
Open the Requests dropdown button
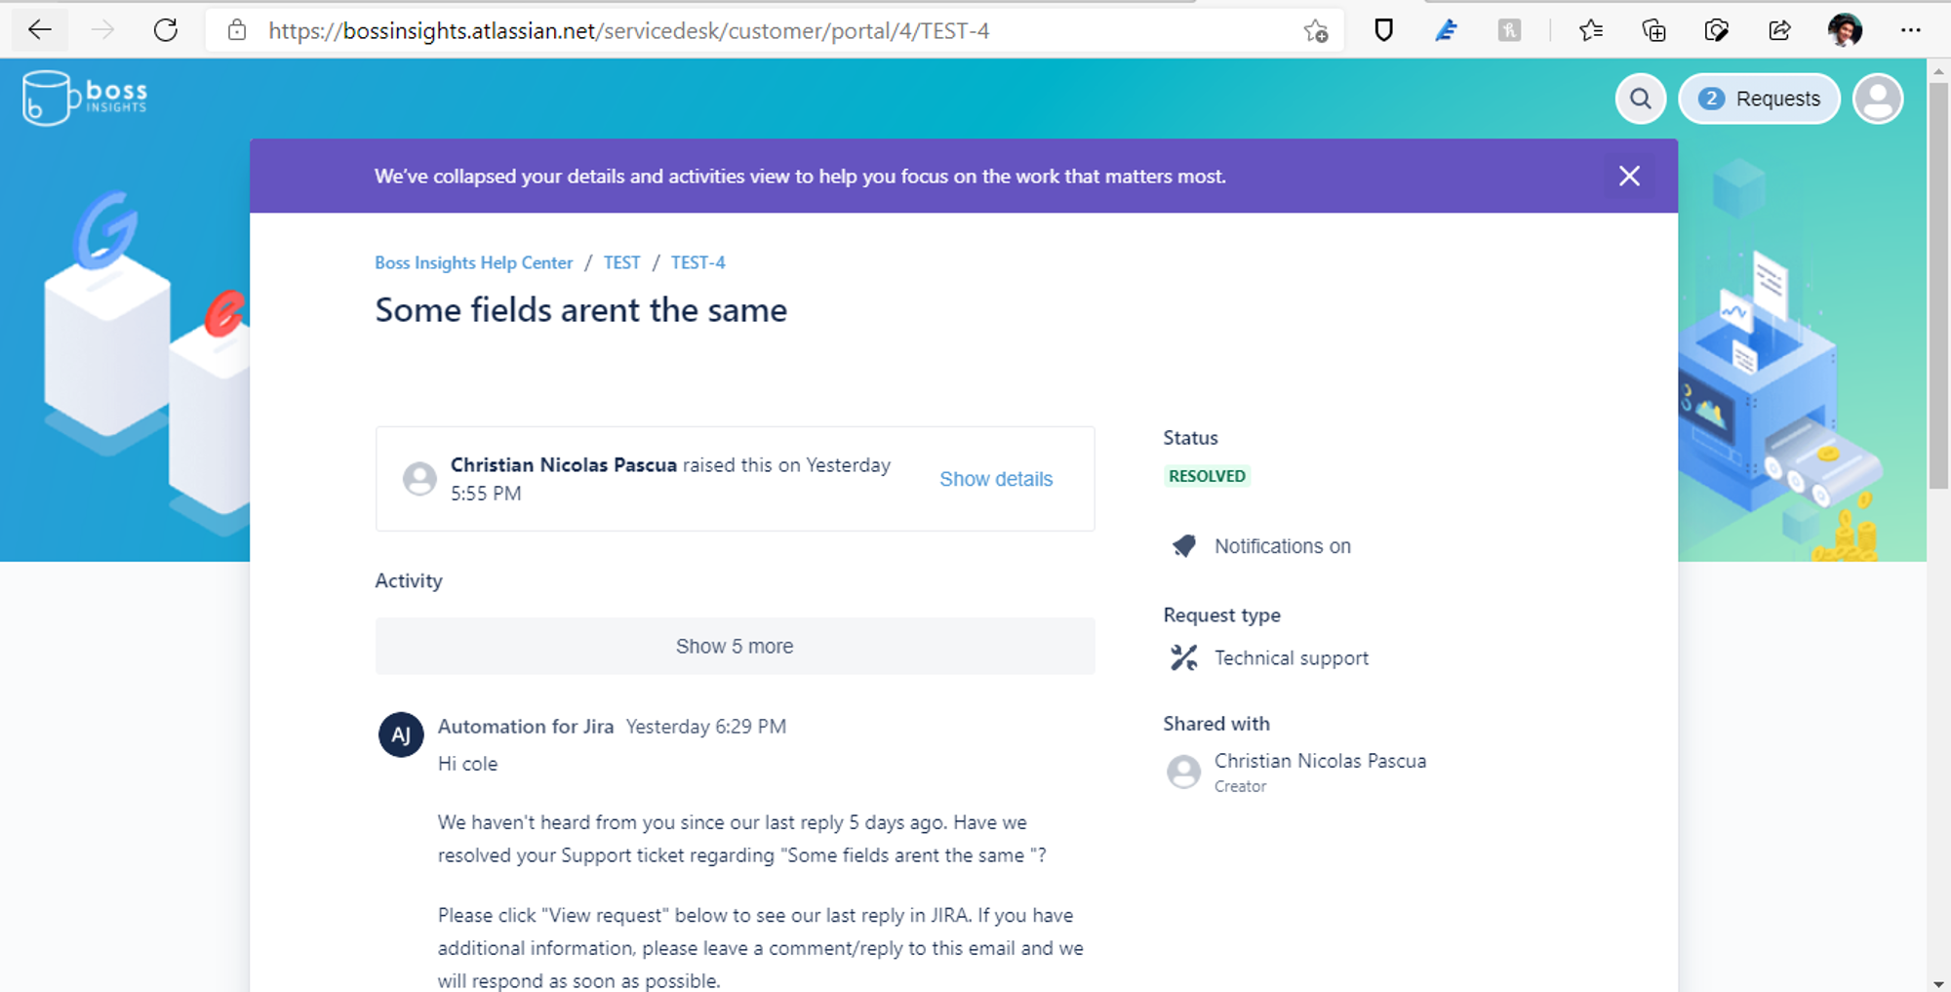[x=1759, y=99]
